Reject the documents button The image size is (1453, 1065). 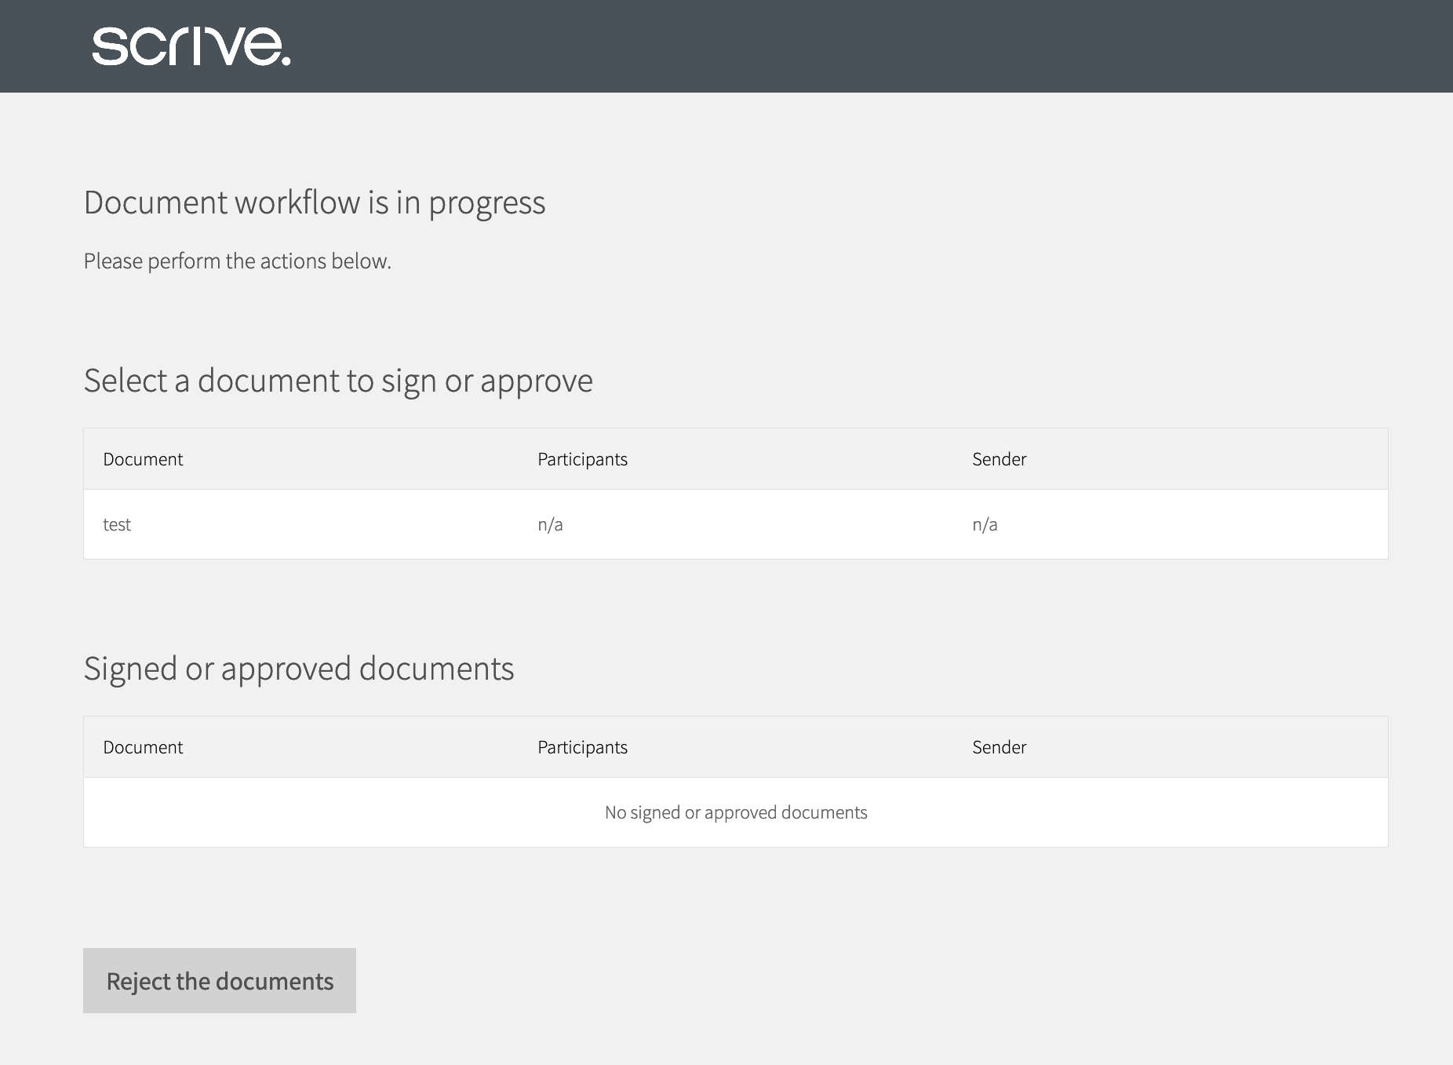pos(220,980)
